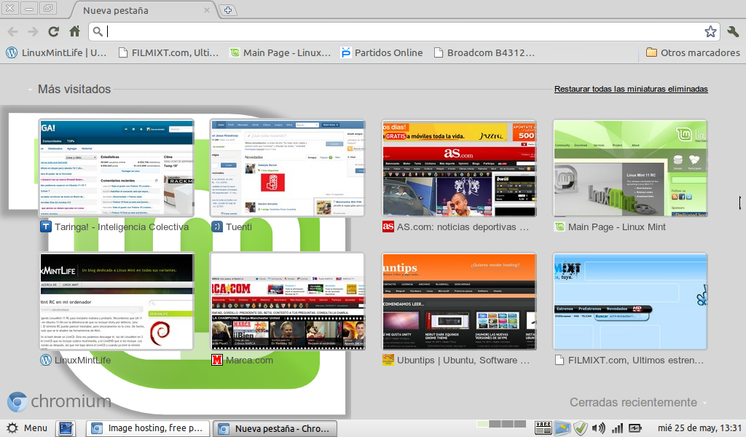Click the show desktop icon in taskbar
The width and height of the screenshot is (746, 437).
(66, 428)
